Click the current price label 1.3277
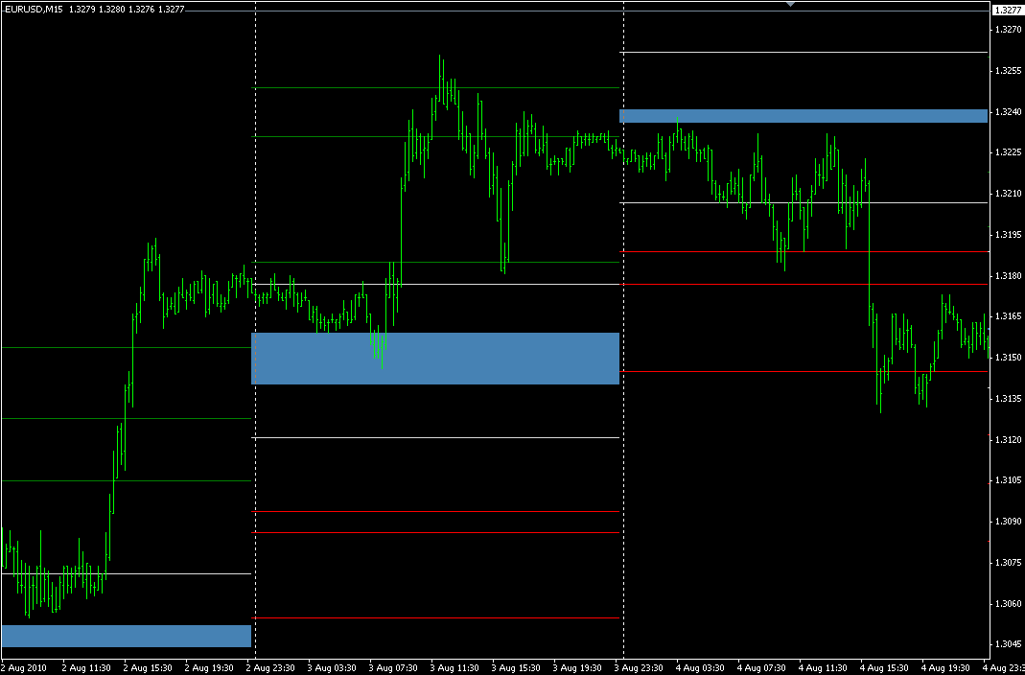Viewport: 1025px width, 675px height. pos(1007,10)
